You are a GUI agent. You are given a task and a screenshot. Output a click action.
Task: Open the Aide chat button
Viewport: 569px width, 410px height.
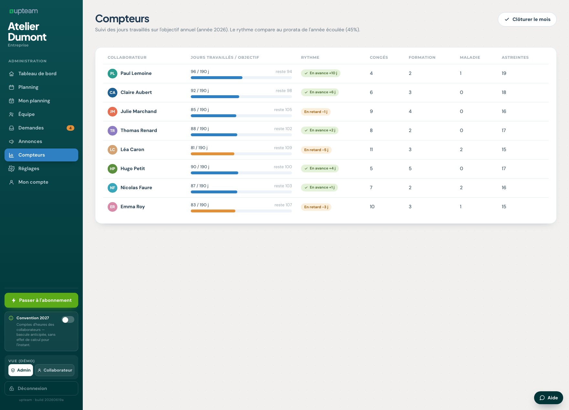[x=549, y=398]
